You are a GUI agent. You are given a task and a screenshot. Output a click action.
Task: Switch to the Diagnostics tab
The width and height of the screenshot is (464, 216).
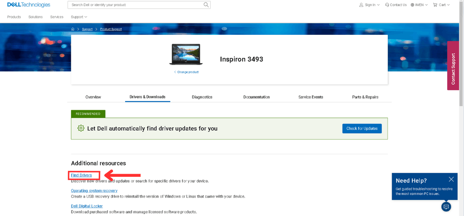click(x=202, y=97)
